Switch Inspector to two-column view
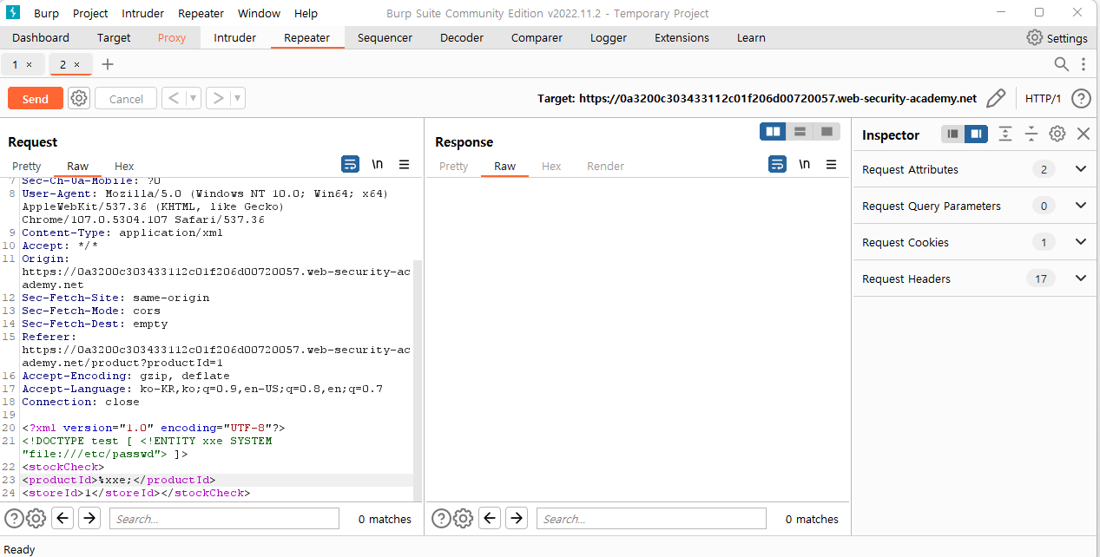This screenshot has height=557, width=1100. pos(976,134)
